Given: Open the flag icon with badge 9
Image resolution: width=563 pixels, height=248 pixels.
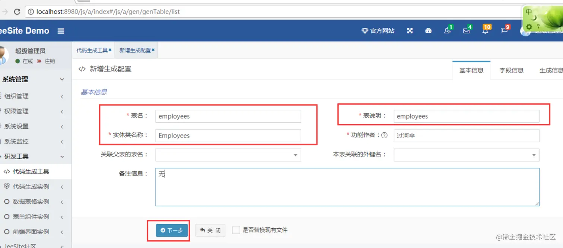Looking at the screenshot, I should tap(505, 30).
